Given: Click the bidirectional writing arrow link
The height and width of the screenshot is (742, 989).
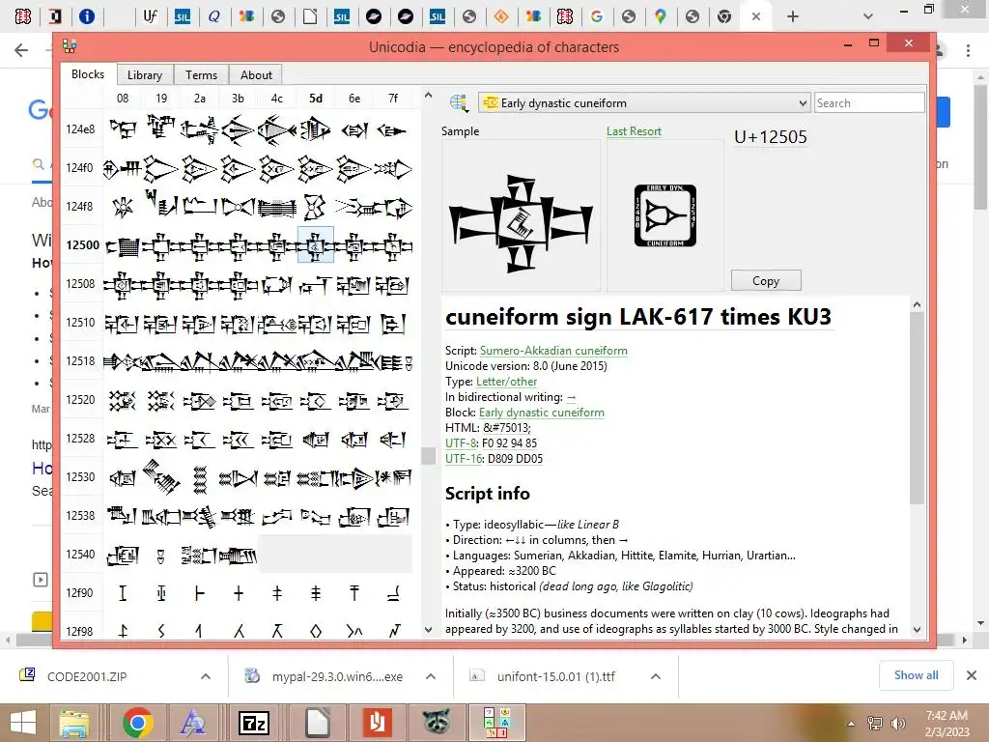Looking at the screenshot, I should (x=571, y=397).
